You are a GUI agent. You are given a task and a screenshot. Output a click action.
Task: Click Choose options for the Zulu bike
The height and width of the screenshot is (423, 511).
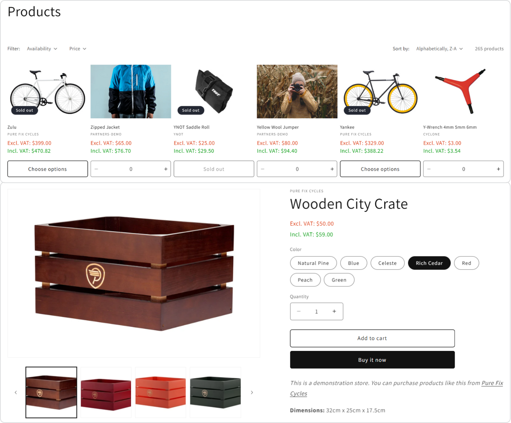point(48,169)
